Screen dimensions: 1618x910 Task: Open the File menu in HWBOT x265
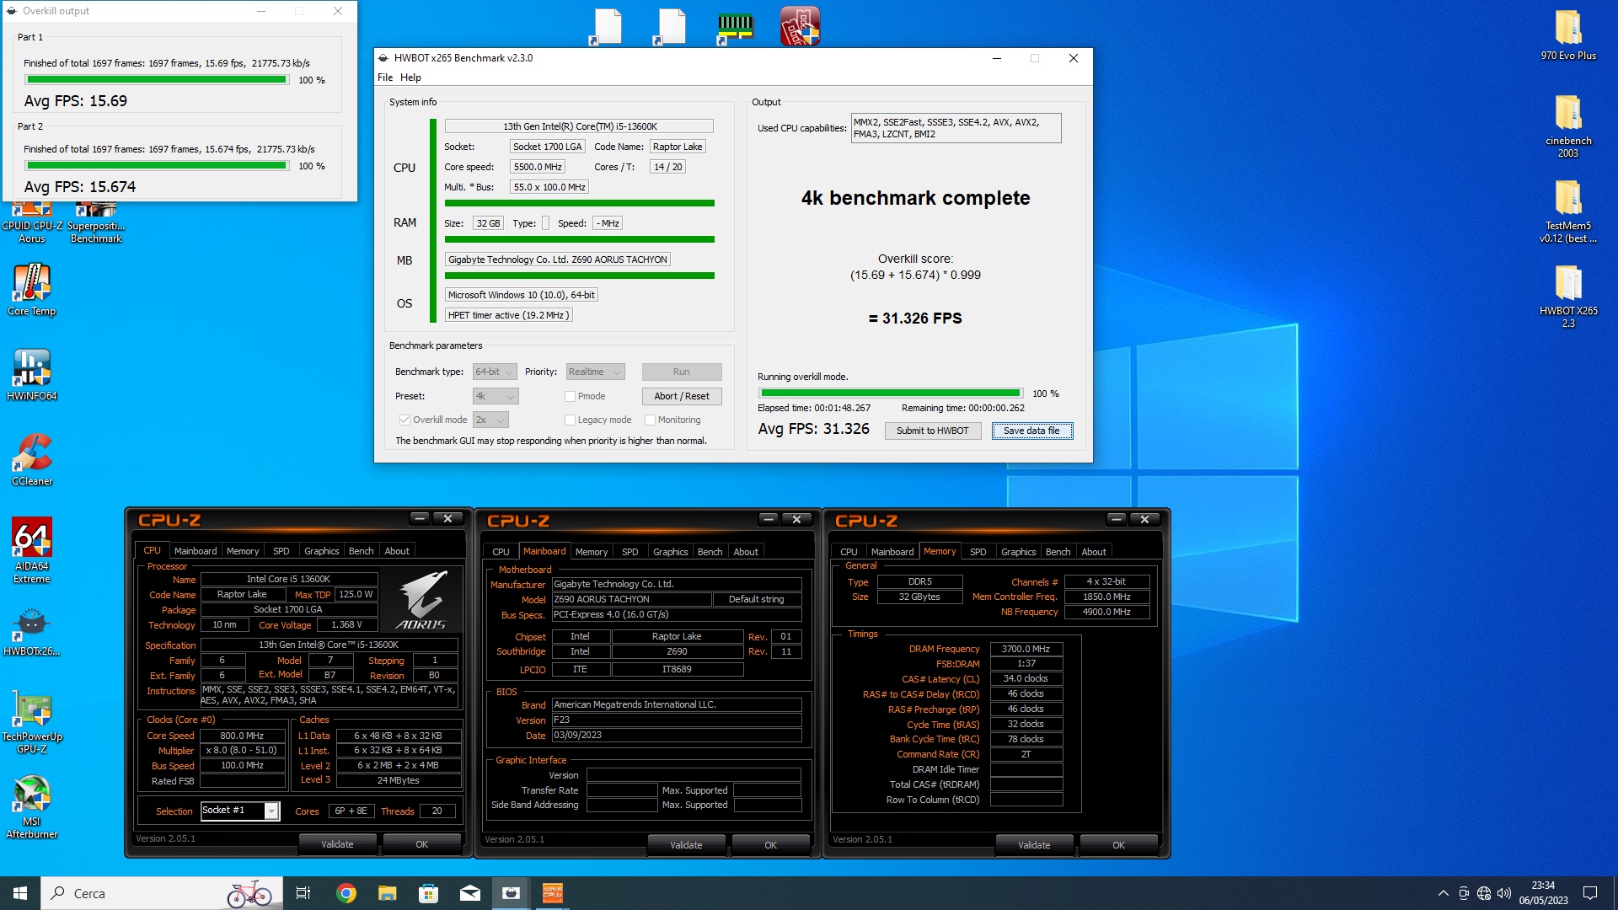(x=385, y=78)
